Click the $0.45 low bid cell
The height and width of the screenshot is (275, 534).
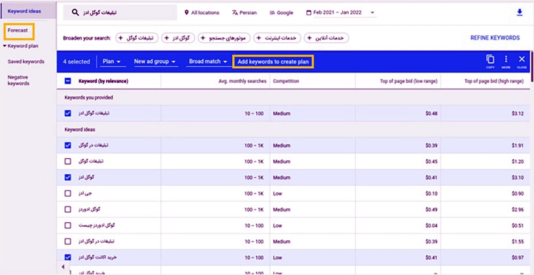(431, 161)
